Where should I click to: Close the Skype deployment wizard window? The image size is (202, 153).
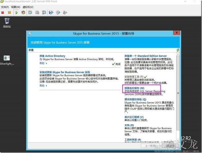pos(177,33)
